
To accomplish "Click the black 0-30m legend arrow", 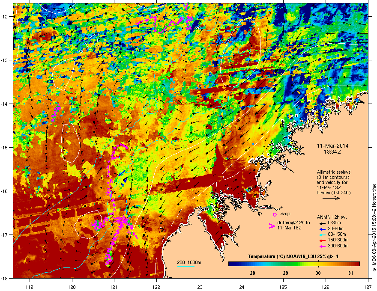I will click(322, 223).
